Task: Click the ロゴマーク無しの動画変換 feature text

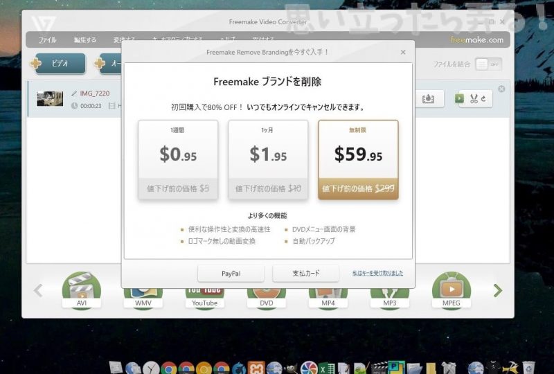Action: (222, 241)
